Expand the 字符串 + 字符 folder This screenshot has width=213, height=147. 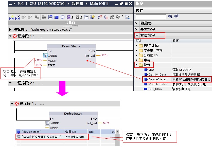tap(136, 50)
